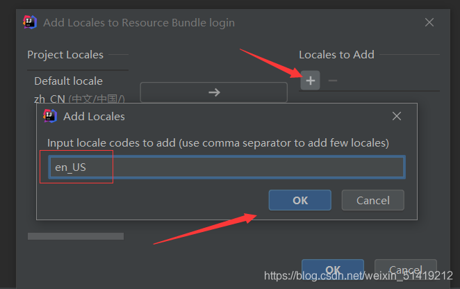Click the IntelliJ icon in Resource Bundle title
This screenshot has height=289, width=460.
point(30,22)
